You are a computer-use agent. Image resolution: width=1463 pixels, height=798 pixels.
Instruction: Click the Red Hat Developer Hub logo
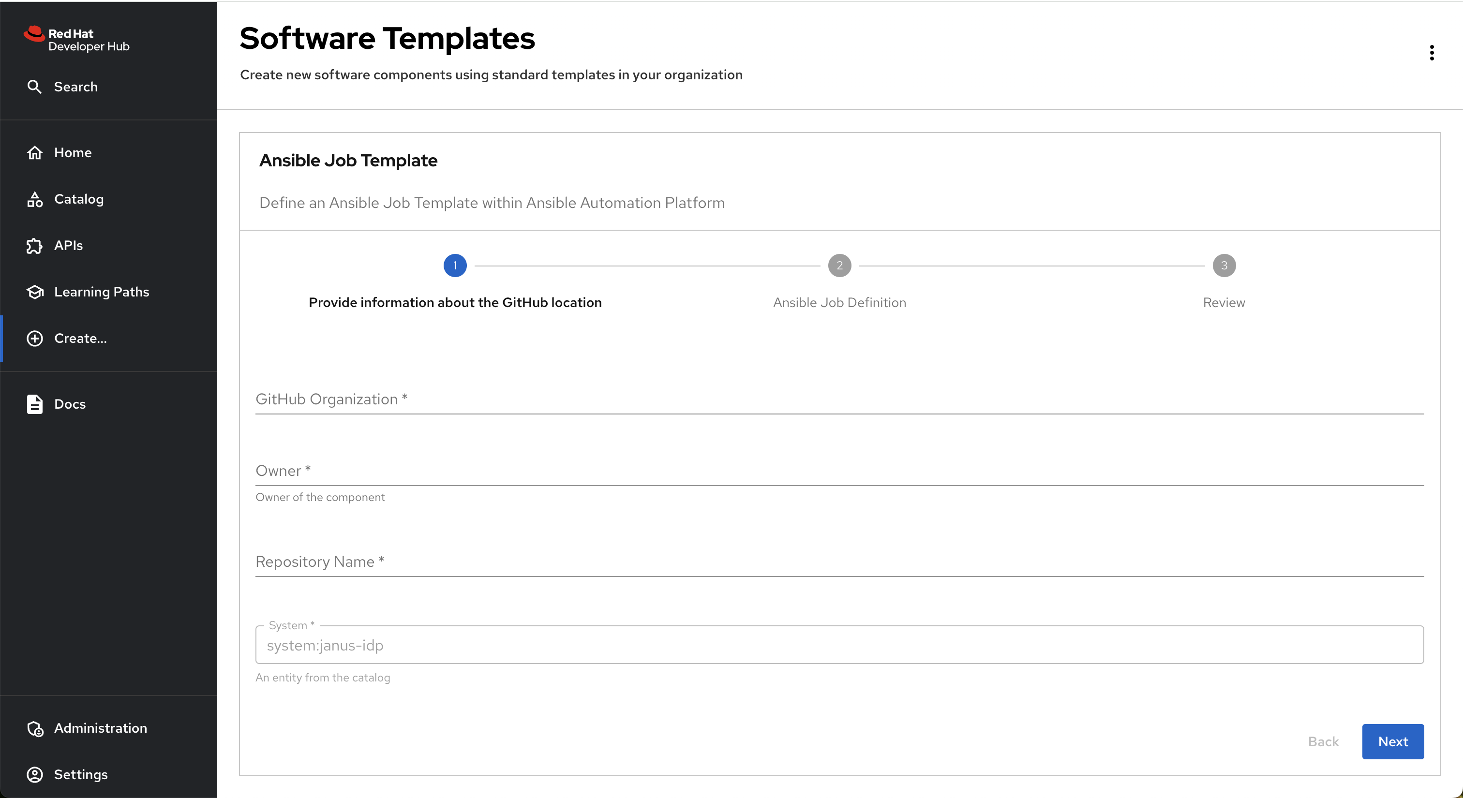point(76,39)
